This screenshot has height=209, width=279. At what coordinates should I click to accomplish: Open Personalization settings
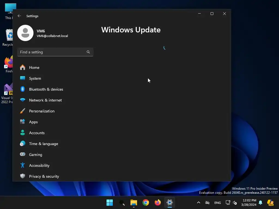55,111
